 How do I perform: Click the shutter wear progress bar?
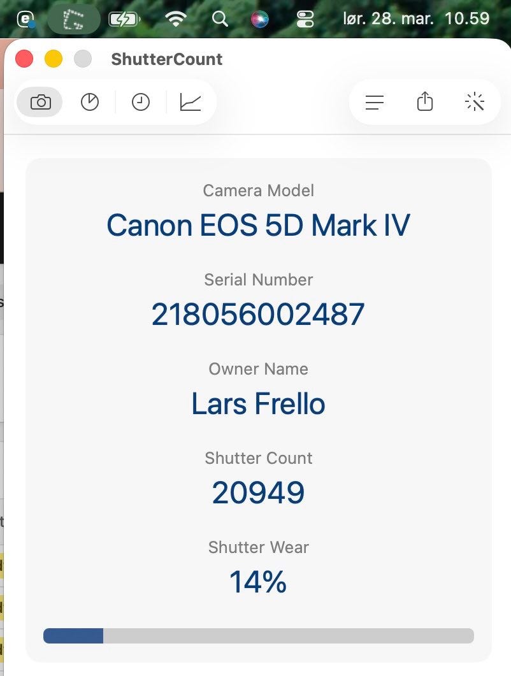click(x=258, y=635)
